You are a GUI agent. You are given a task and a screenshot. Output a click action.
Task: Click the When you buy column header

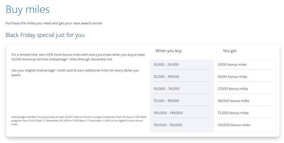168,51
